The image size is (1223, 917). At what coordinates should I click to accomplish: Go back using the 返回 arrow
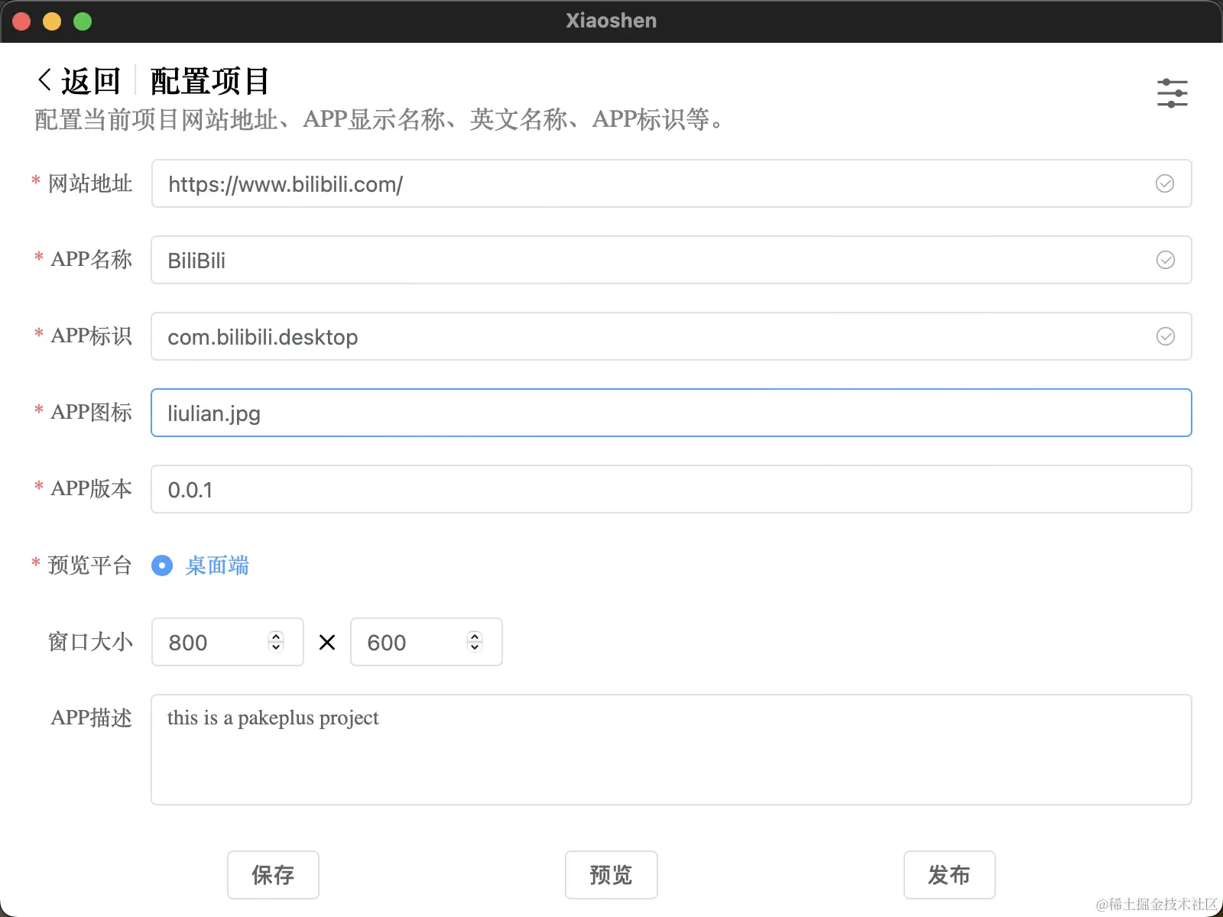[x=79, y=81]
